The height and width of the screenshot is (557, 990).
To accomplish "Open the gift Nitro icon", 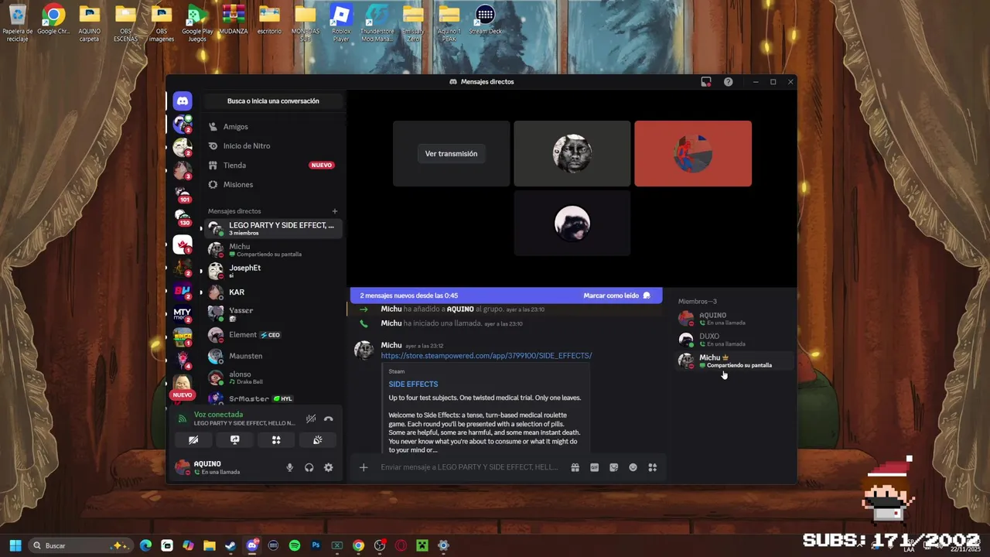I will coord(575,467).
